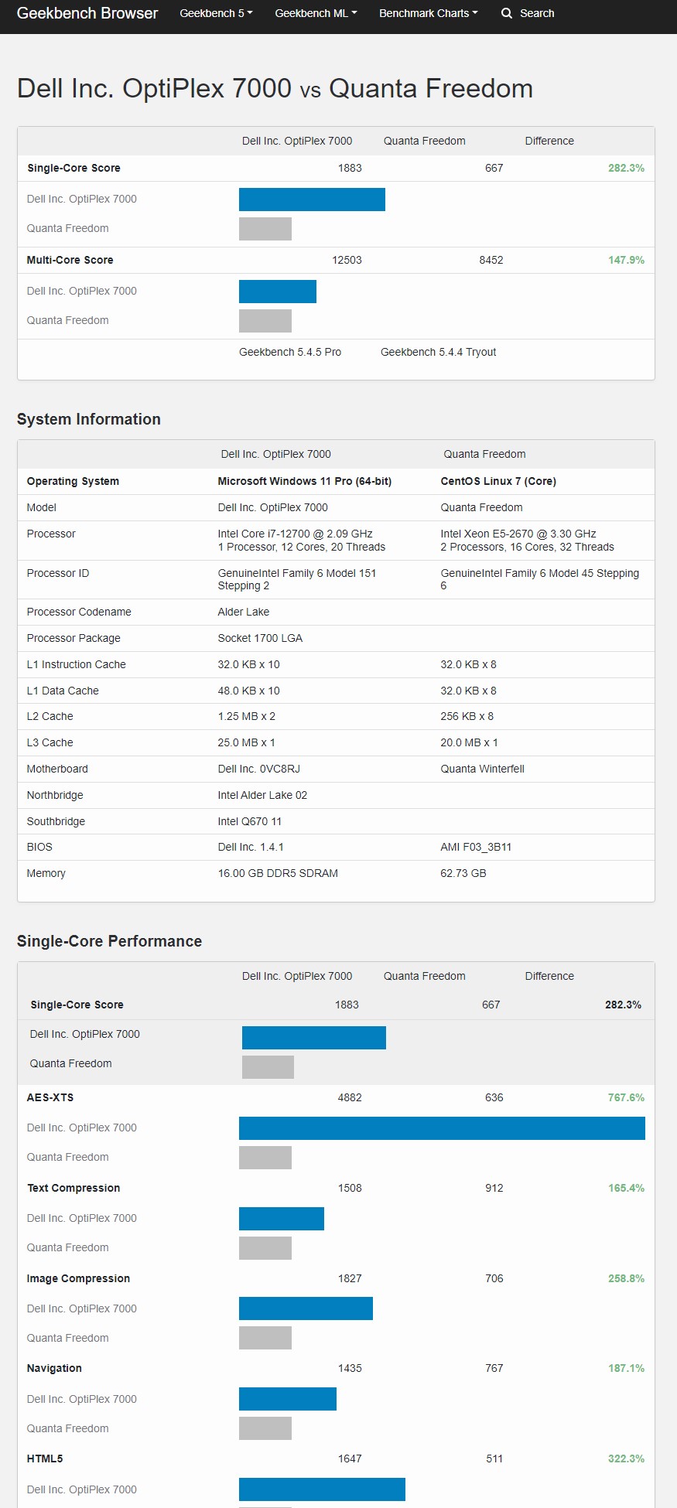Click the gray Quanta Freedom AES-XTS bar
677x1508 pixels.
coord(265,1158)
